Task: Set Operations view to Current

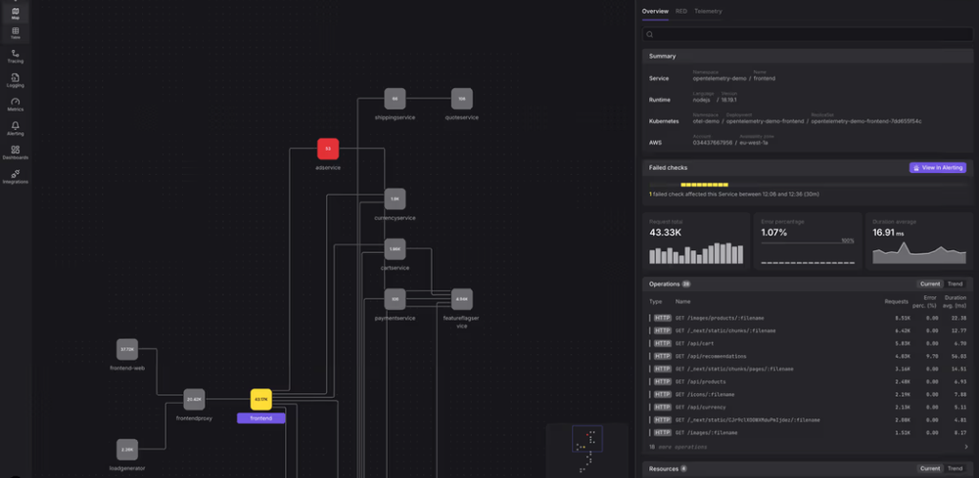Action: (x=930, y=284)
